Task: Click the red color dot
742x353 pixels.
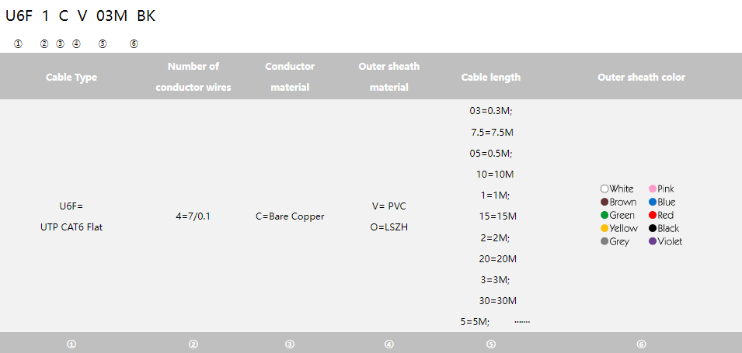Action: [653, 215]
